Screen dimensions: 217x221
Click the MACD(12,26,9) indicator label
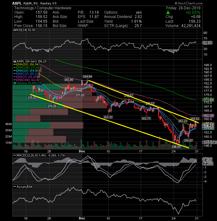click(x=27, y=155)
